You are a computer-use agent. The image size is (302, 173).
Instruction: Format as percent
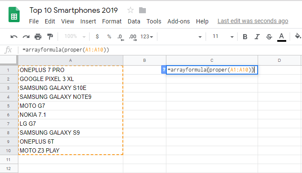[x=109, y=36]
